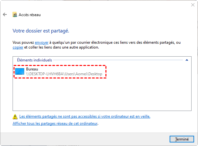Screen dimensions: 198x146
Task: Open the envoyer email link
Action: [42, 42]
